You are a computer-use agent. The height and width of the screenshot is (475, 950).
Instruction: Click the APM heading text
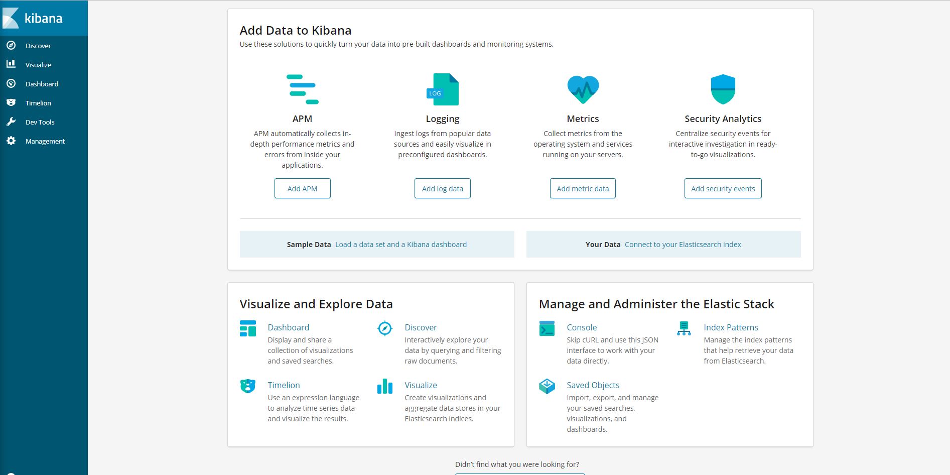[x=302, y=118]
